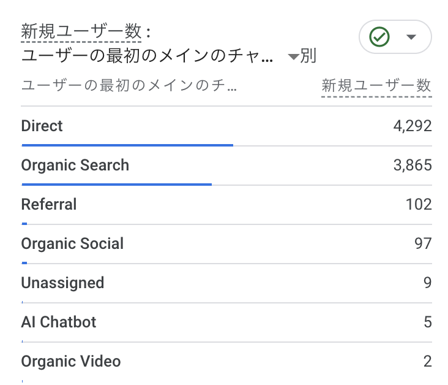Click the 新規ユーザー数 metric title
448x385 pixels.
81,31
